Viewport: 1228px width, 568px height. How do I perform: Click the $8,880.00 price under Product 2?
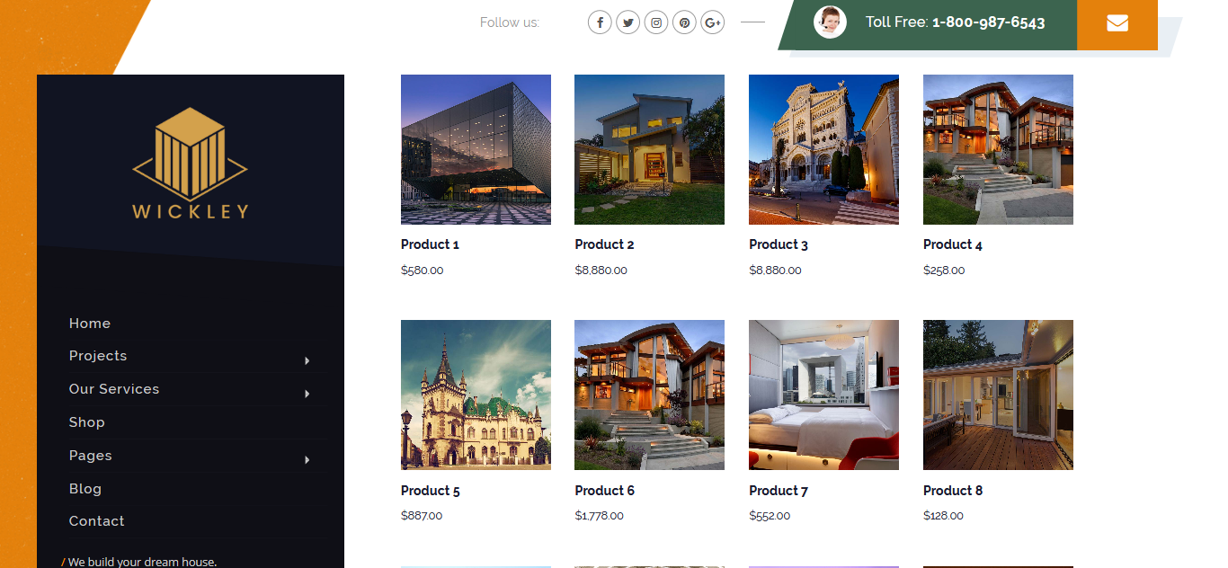(x=601, y=271)
